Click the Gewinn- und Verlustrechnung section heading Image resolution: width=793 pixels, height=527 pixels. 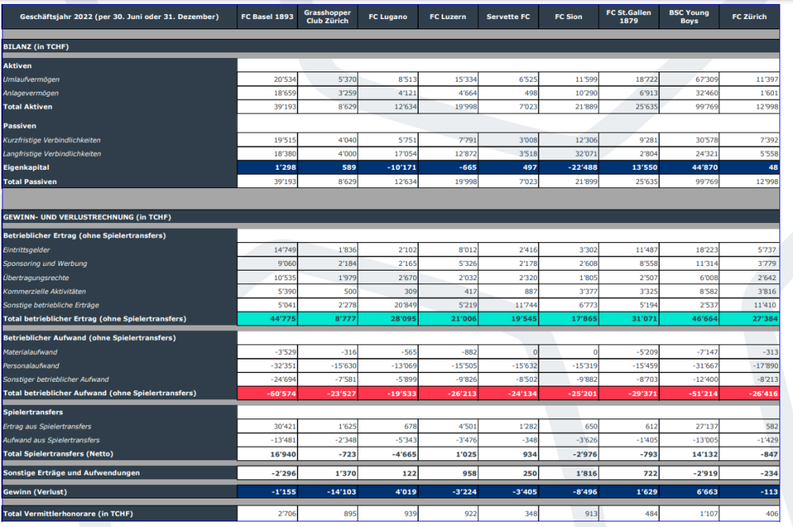[87, 217]
